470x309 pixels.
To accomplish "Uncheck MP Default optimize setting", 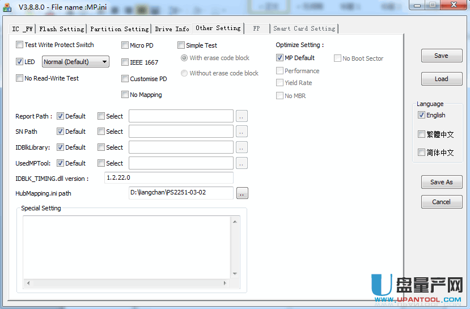I will tap(280, 58).
